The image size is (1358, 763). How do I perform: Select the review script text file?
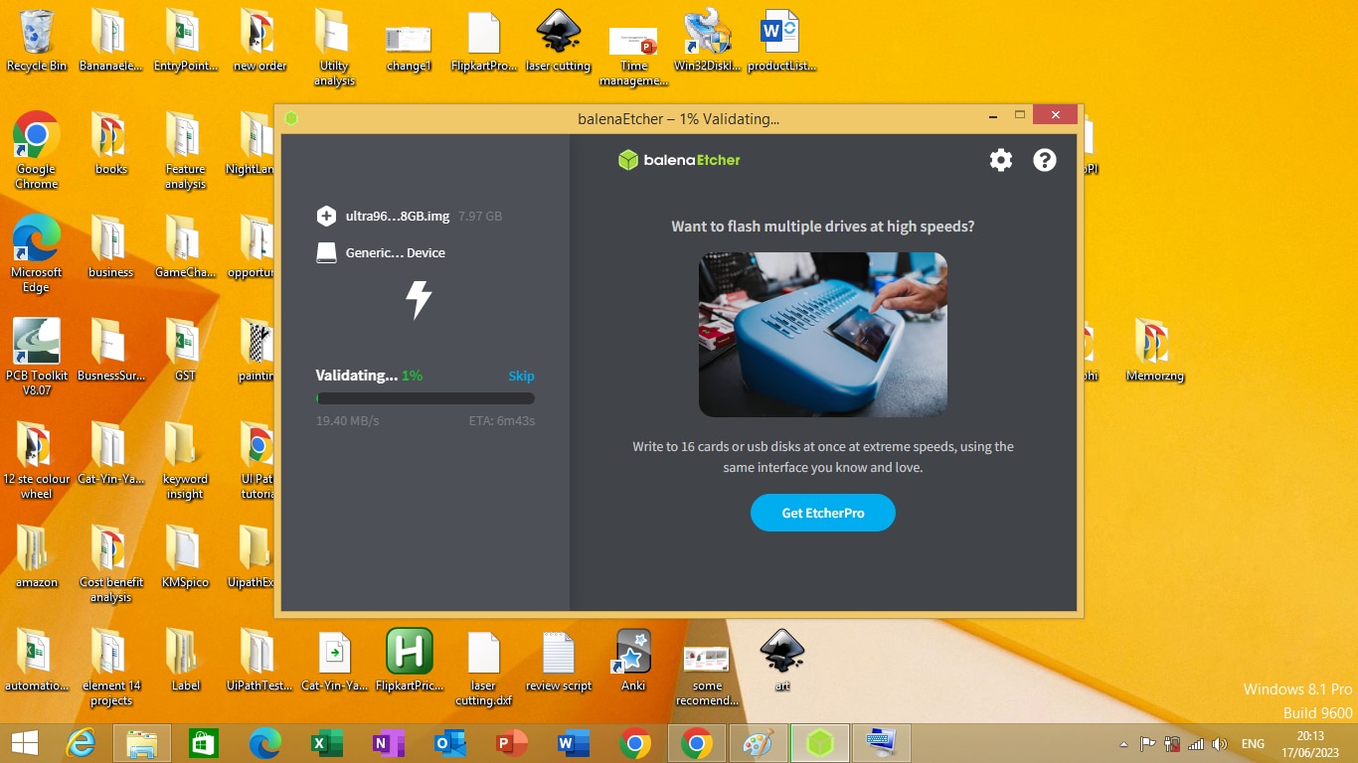coord(559,660)
